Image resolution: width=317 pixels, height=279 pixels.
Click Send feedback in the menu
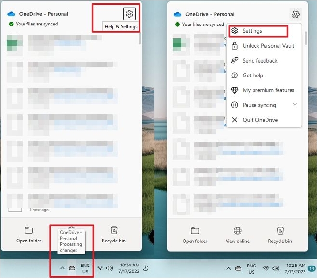pyautogui.click(x=260, y=61)
